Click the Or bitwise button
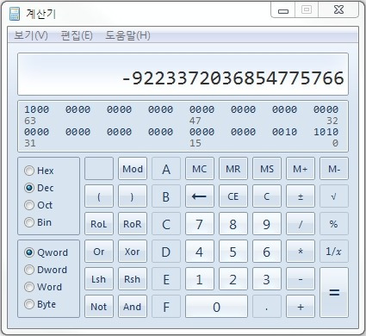366x336 pixels. click(99, 252)
